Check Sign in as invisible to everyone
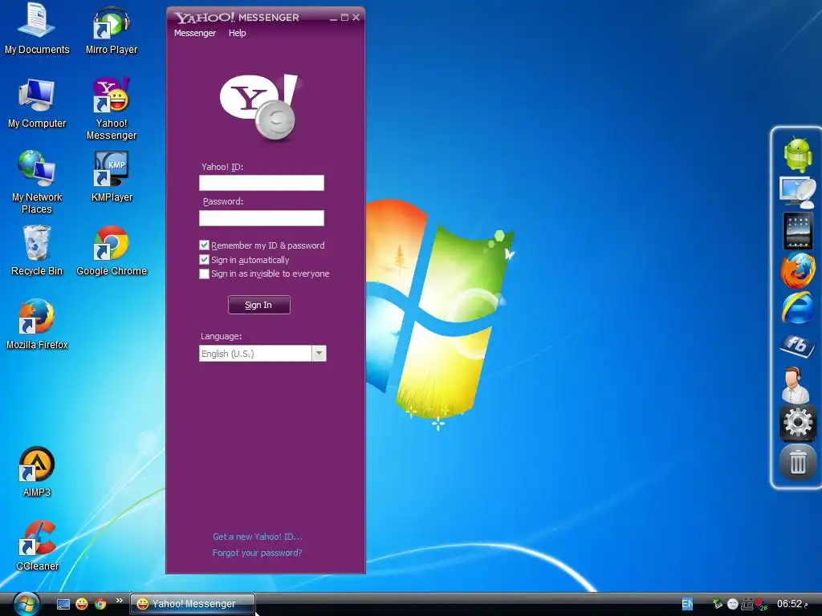 coord(205,274)
